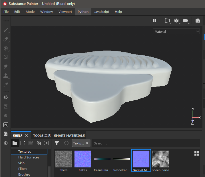Screen dimensions: 205x177
Task: Toggle the shelf hidden-eye icon
Action: click(39, 143)
